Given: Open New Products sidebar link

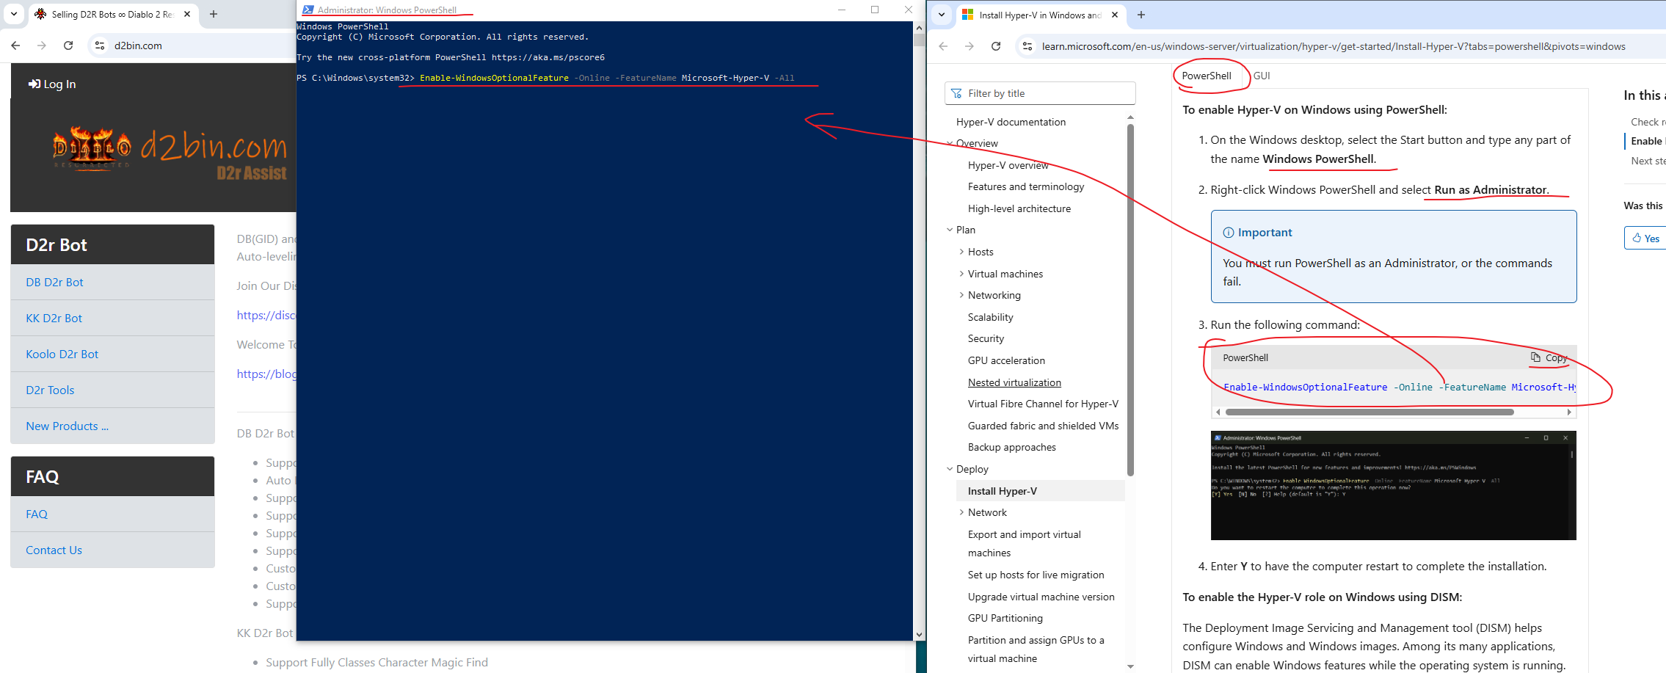Looking at the screenshot, I should 67,426.
